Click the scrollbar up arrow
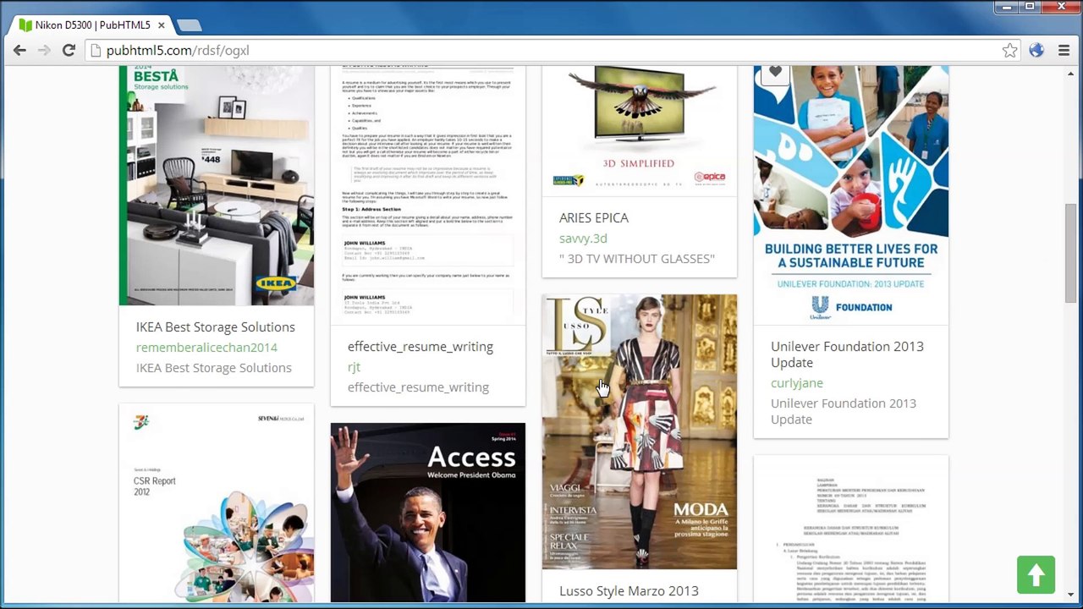Viewport: 1083px width, 609px height. pyautogui.click(x=1071, y=74)
